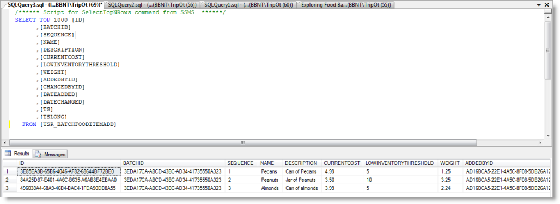Select result row 1 header
Viewport: 560px width, 204px height.
10,171
